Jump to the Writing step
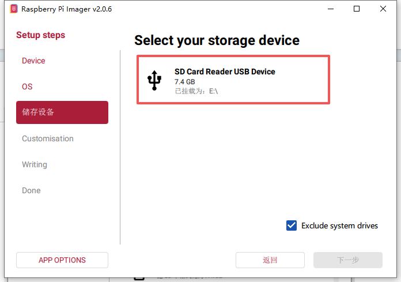Viewport: 401px width, 282px height. click(x=35, y=164)
